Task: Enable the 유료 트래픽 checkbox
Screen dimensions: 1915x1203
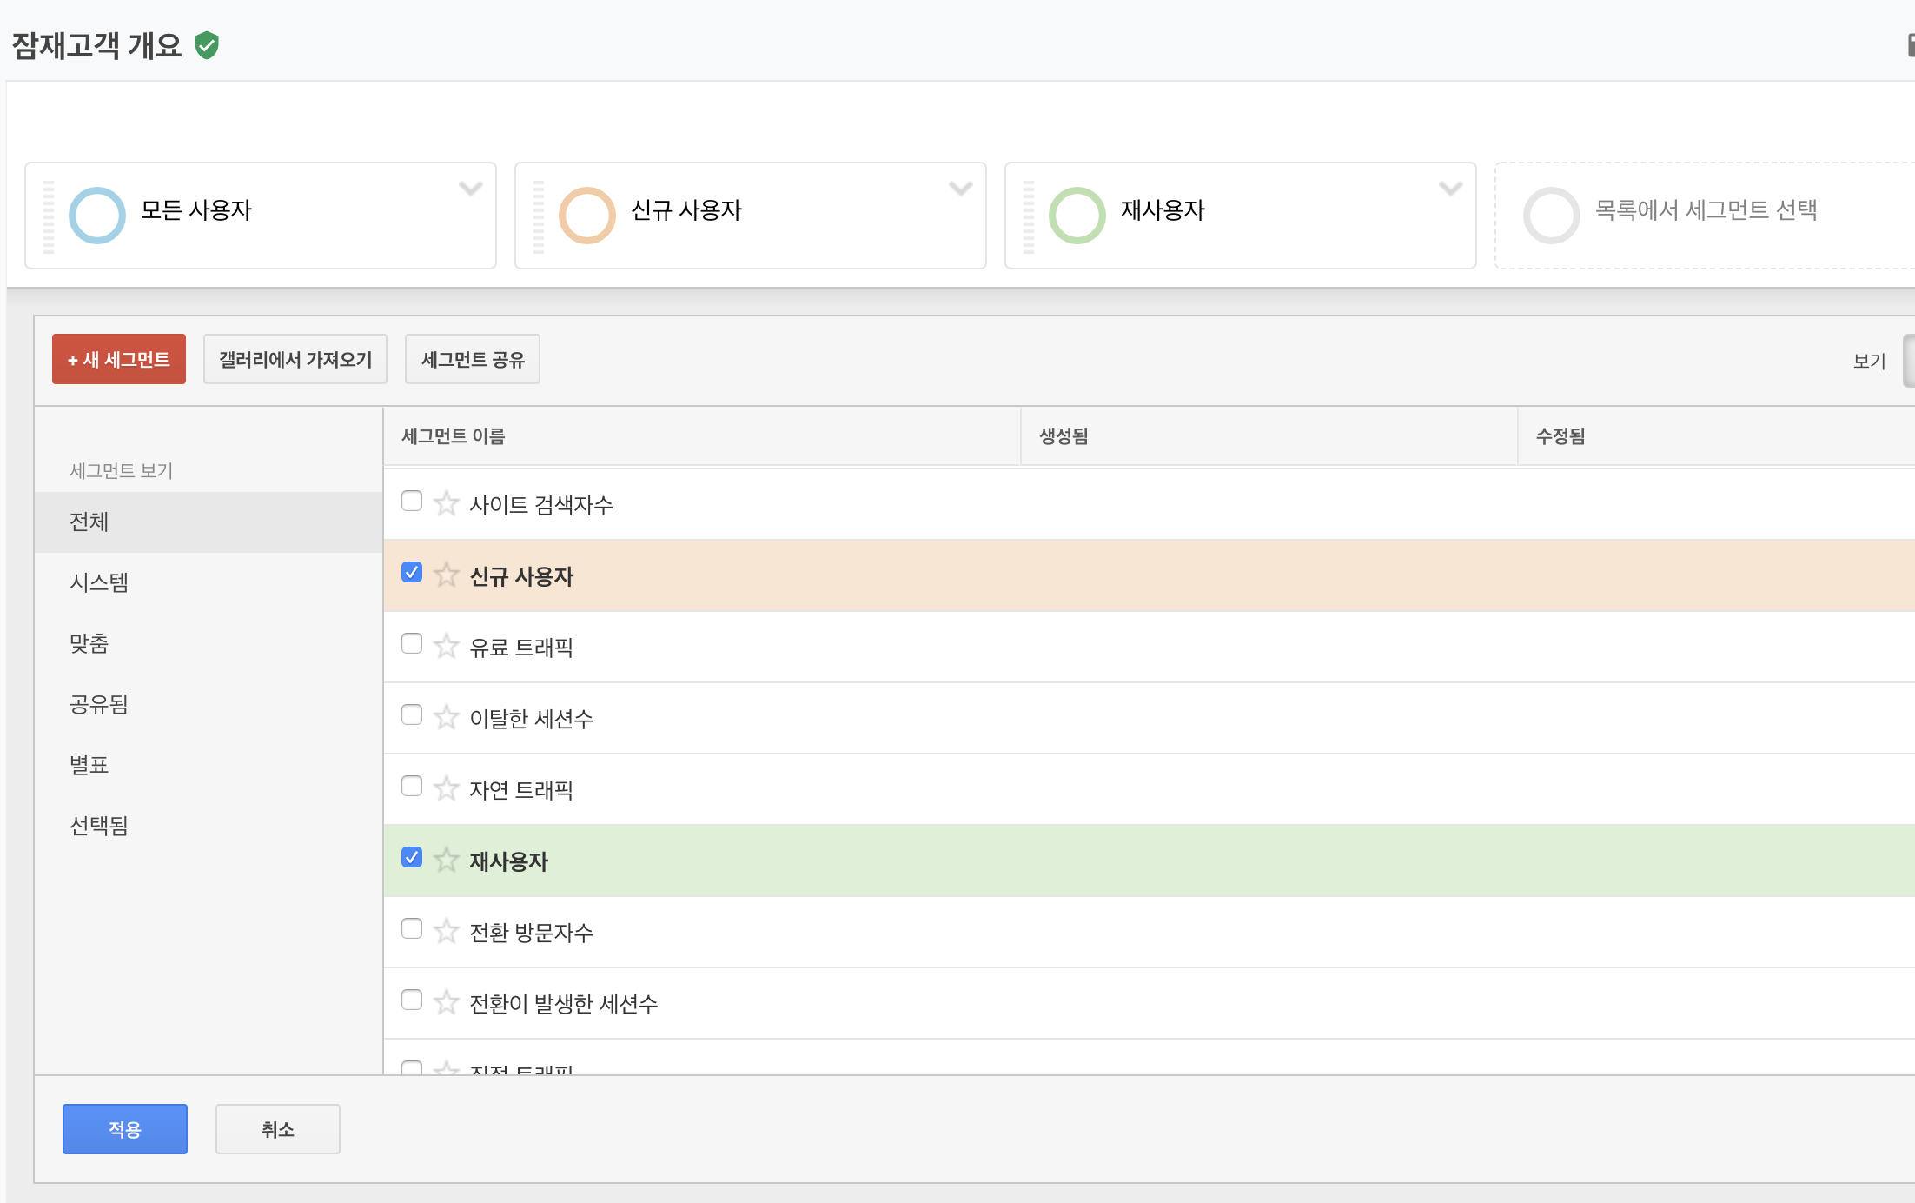Action: pos(412,644)
